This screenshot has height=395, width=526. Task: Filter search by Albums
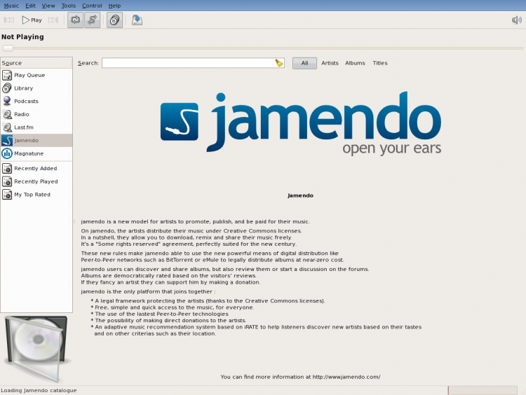[x=355, y=63]
